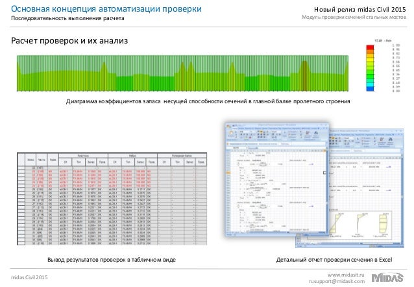The width and height of the screenshot is (414, 287).
Task: Click 'midas Civil 2015' footer text
Action: [29, 277]
